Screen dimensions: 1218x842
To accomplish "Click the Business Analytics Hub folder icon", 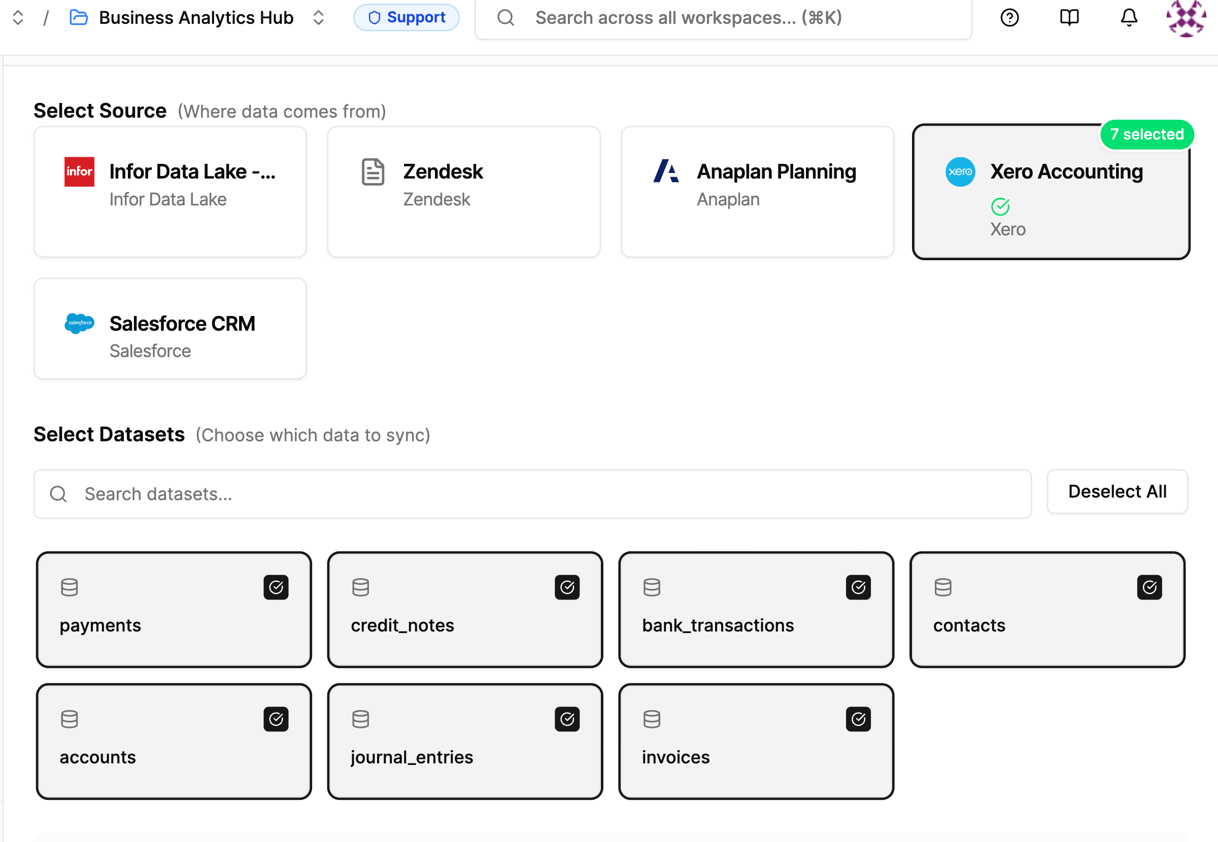I will 79,18.
